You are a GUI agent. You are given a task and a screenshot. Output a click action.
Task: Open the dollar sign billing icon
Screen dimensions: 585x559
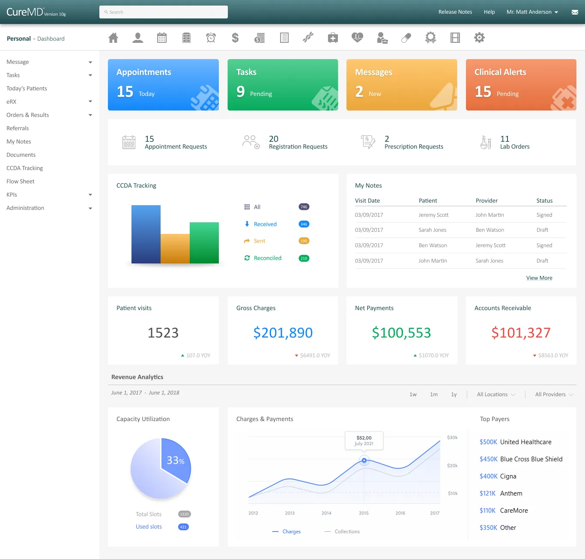click(x=235, y=38)
